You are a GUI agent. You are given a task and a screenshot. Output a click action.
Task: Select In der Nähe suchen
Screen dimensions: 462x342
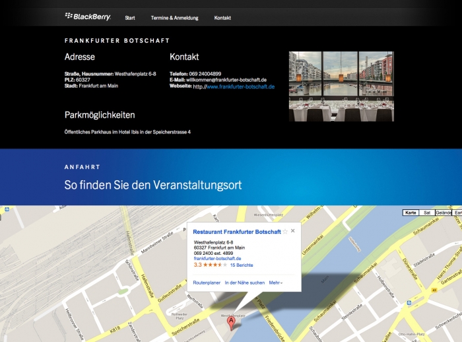245,283
